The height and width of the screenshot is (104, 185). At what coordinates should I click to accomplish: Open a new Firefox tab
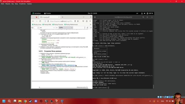point(62,17)
